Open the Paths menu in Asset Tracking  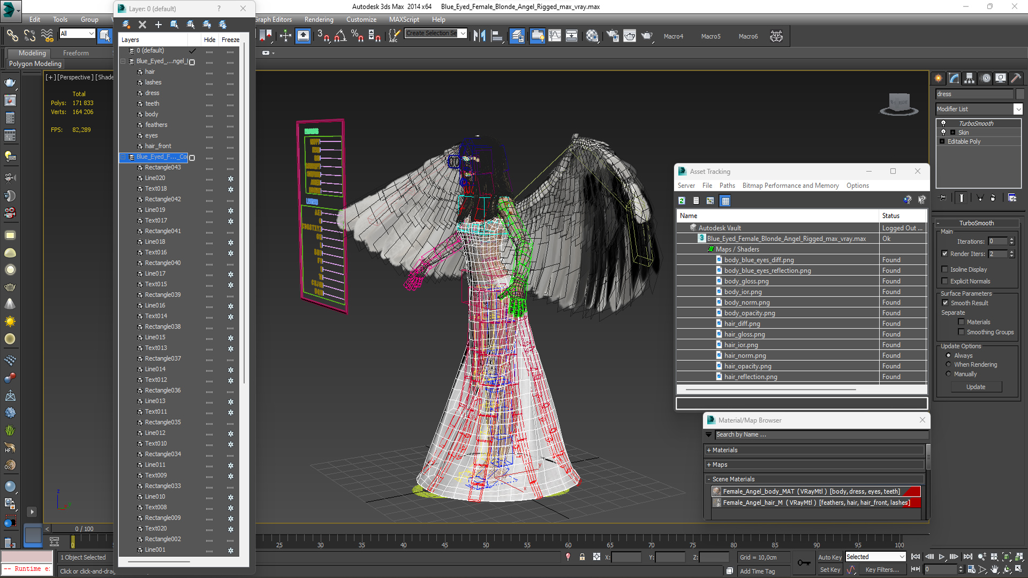tap(727, 186)
